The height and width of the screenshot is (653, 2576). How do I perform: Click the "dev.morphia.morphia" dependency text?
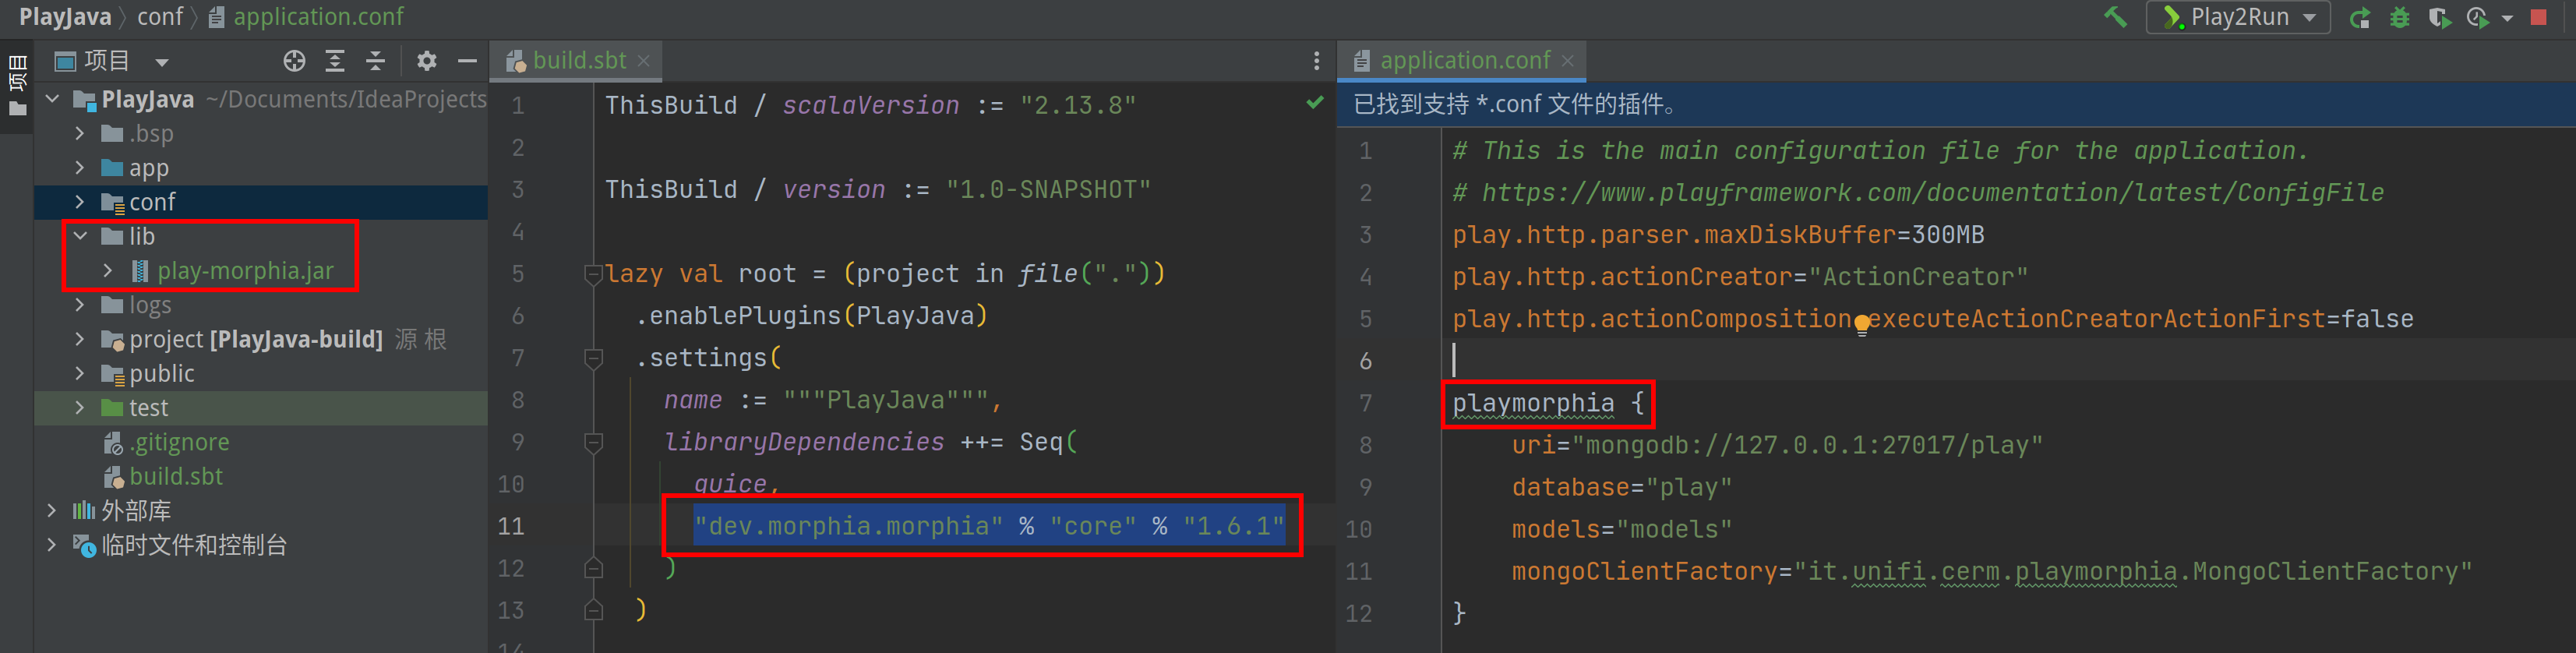tap(849, 526)
